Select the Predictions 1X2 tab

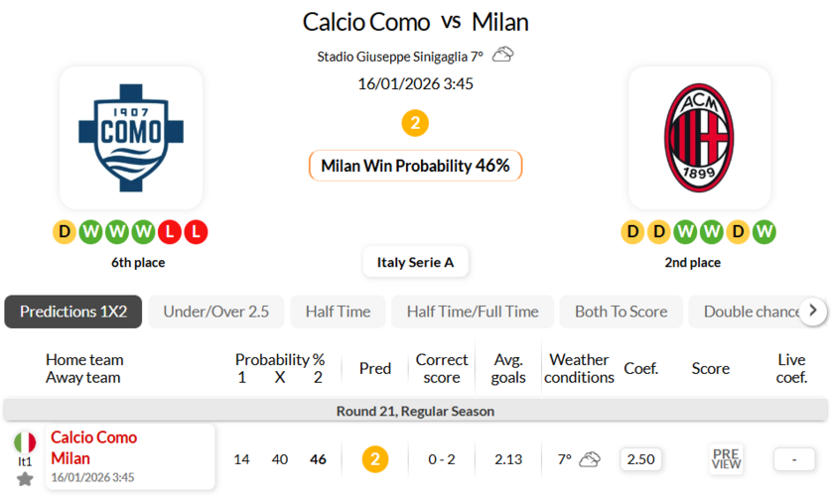(x=73, y=312)
